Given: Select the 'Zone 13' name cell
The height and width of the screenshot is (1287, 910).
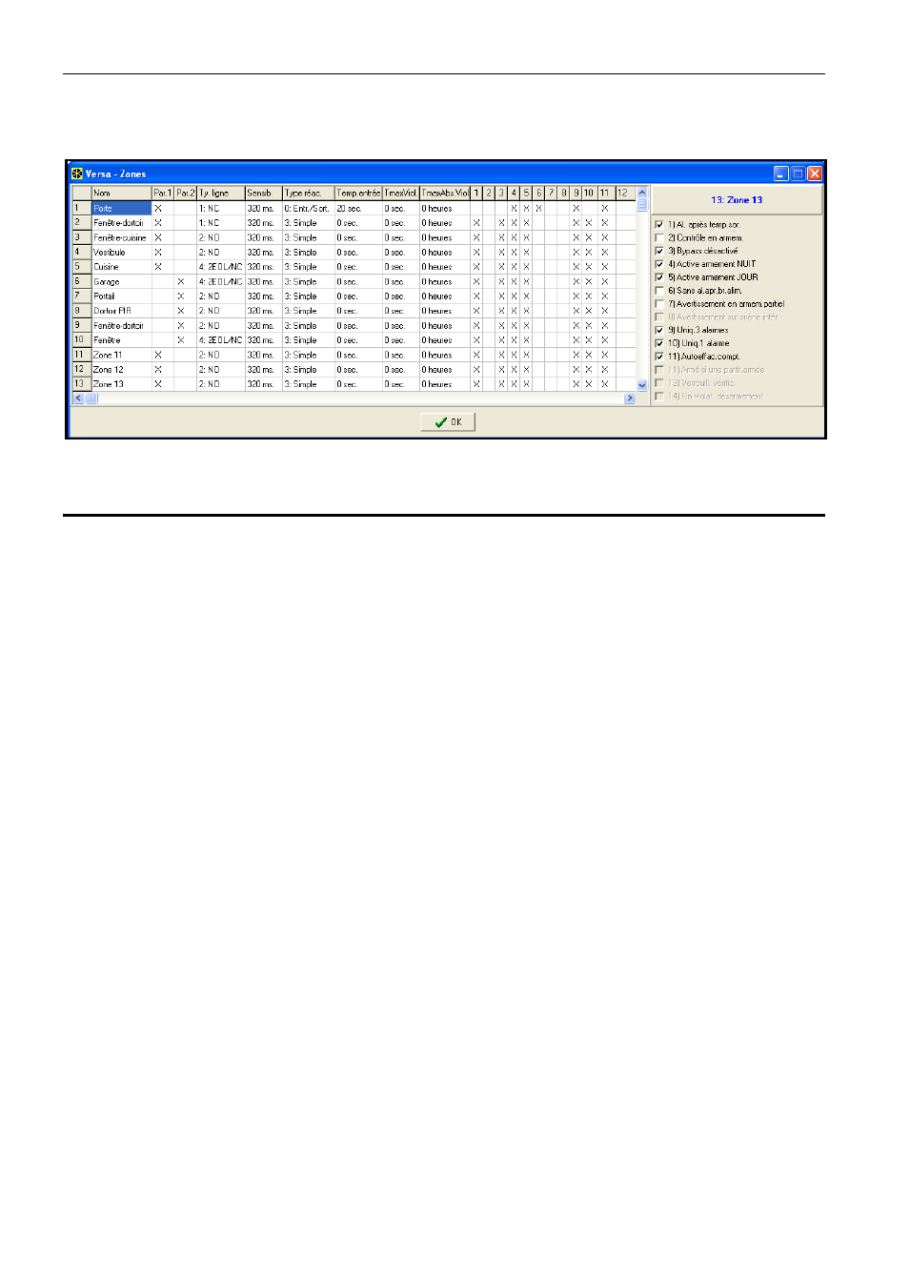Looking at the screenshot, I should coord(121,384).
